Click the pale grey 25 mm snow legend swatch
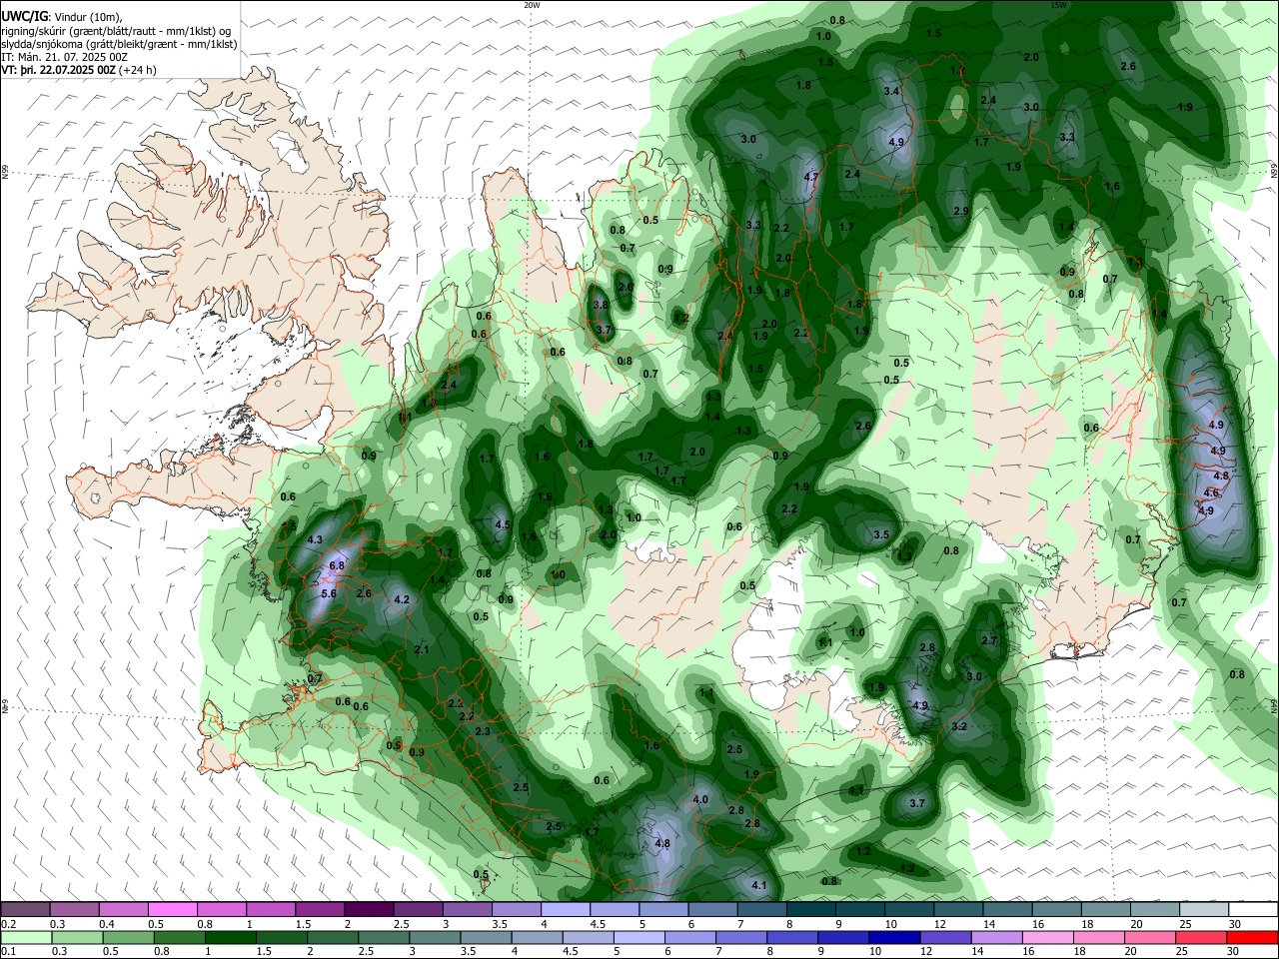Viewport: 1279px width, 959px height. click(1205, 910)
